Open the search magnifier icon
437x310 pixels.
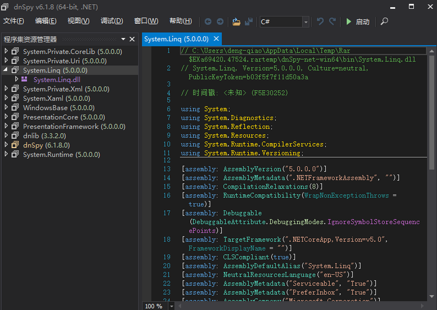[384, 21]
